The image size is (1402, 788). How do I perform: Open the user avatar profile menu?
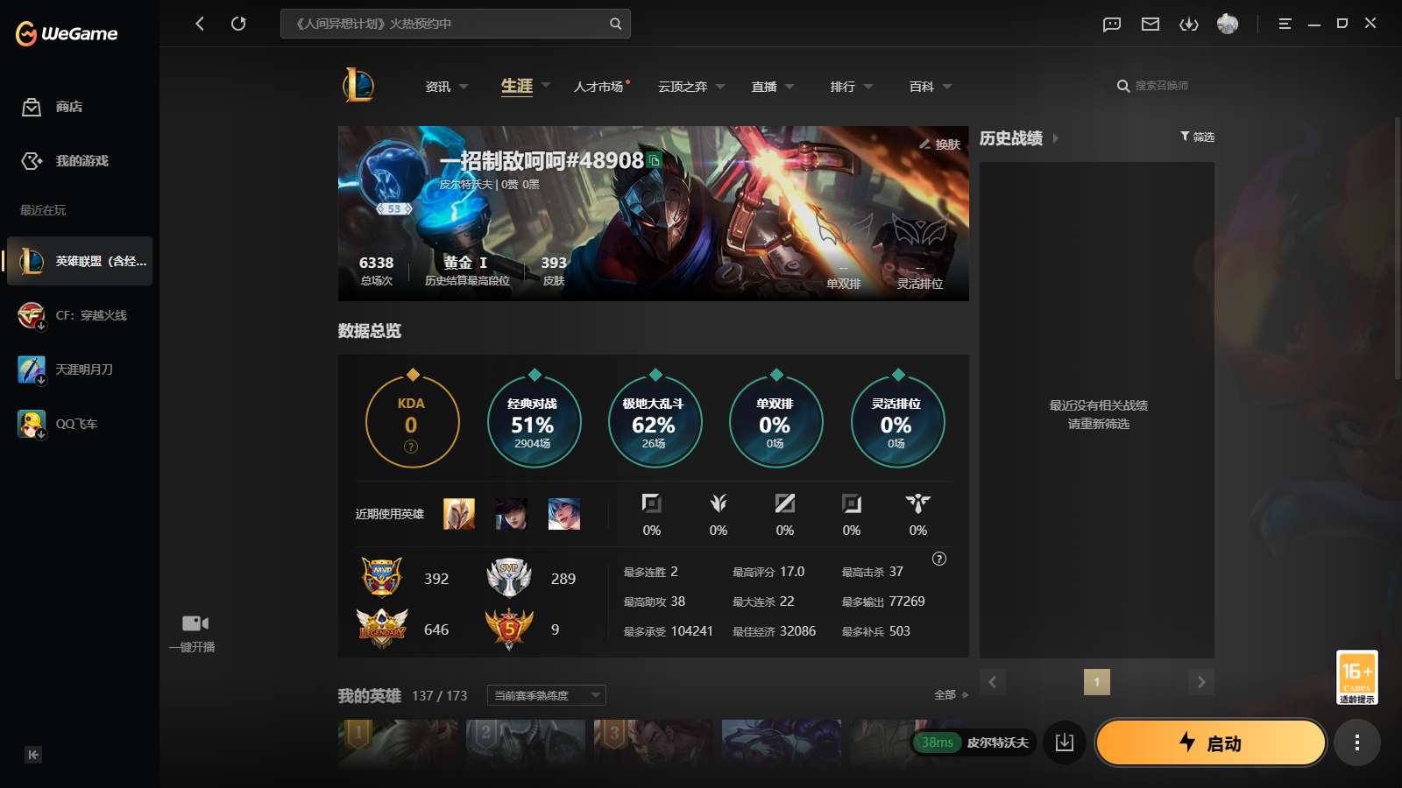[x=1228, y=24]
